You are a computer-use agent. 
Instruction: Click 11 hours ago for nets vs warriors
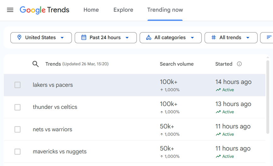233,126
